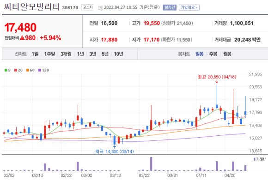Click the trading value 20,248 백만

pyautogui.click(x=247, y=40)
